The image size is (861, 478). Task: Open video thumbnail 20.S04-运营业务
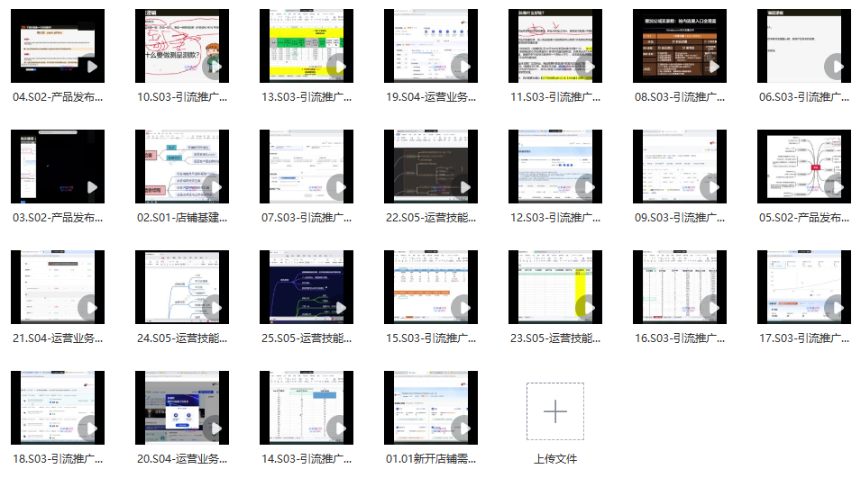point(182,408)
